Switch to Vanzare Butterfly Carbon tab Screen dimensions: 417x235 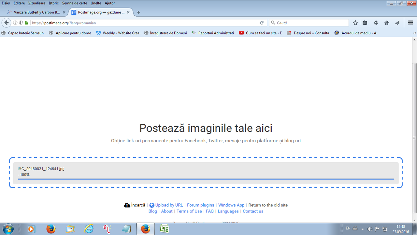coord(36,12)
